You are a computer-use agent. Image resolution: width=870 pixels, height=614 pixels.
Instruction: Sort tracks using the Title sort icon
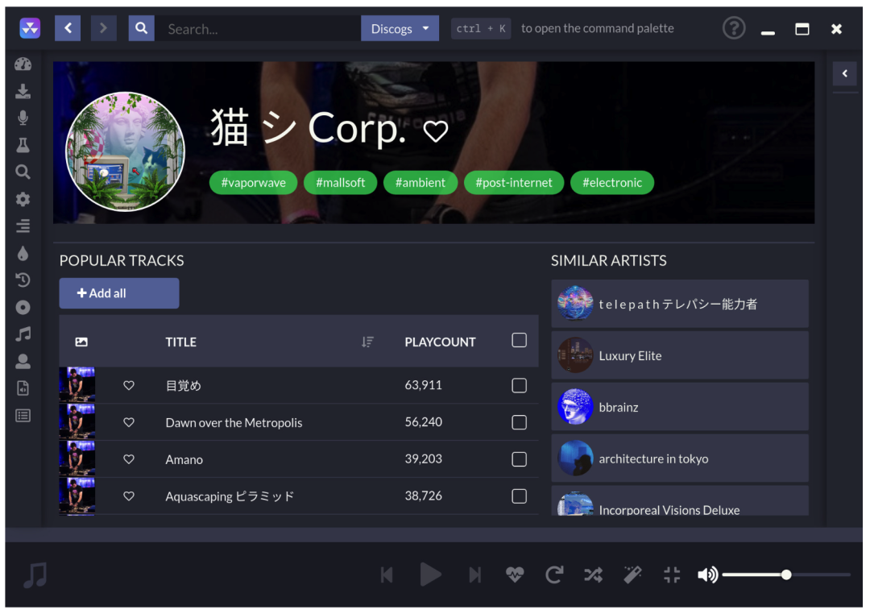(x=367, y=342)
